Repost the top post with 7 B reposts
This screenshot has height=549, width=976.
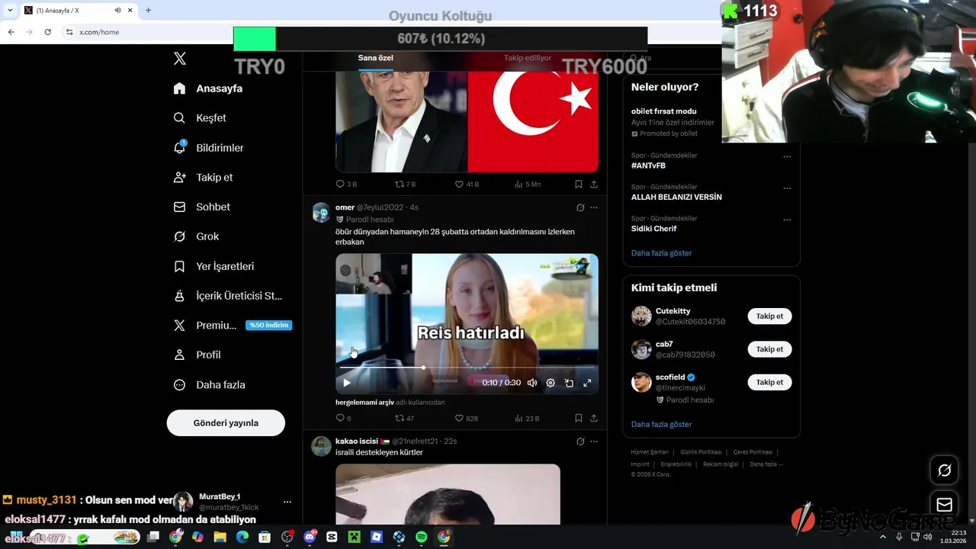coord(405,184)
